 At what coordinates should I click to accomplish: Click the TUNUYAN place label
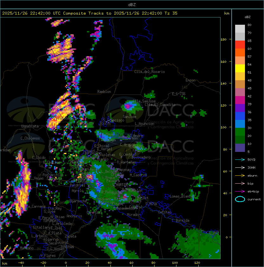click(x=67, y=247)
